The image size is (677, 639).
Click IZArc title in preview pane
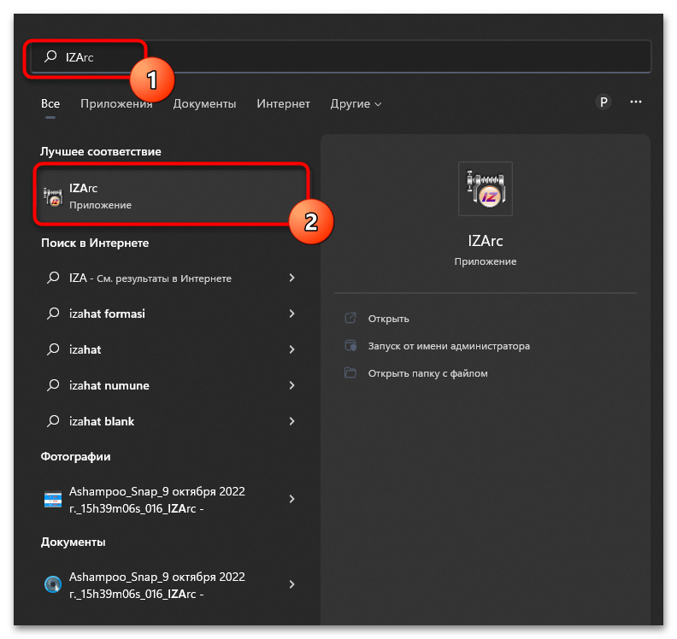[x=486, y=241]
